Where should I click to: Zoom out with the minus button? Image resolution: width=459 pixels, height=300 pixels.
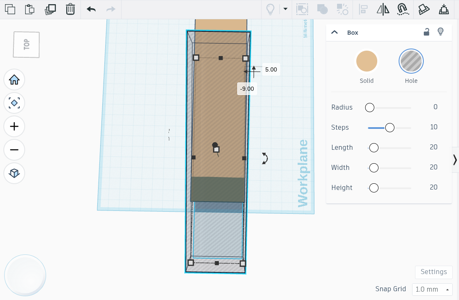click(x=14, y=150)
